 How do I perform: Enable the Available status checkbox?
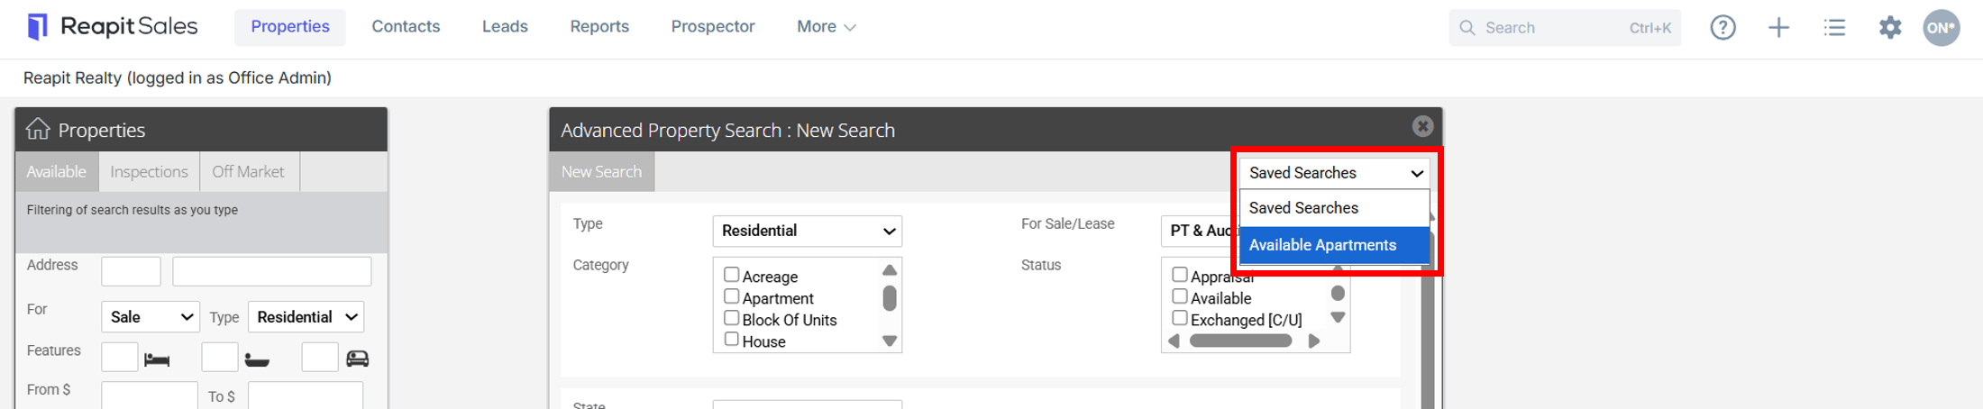point(1179,296)
